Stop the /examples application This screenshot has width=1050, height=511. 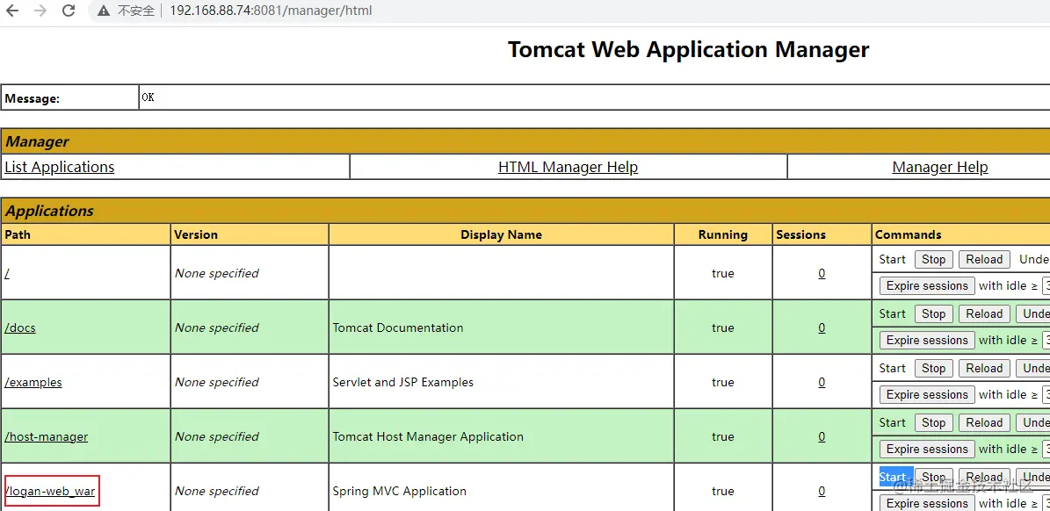933,369
